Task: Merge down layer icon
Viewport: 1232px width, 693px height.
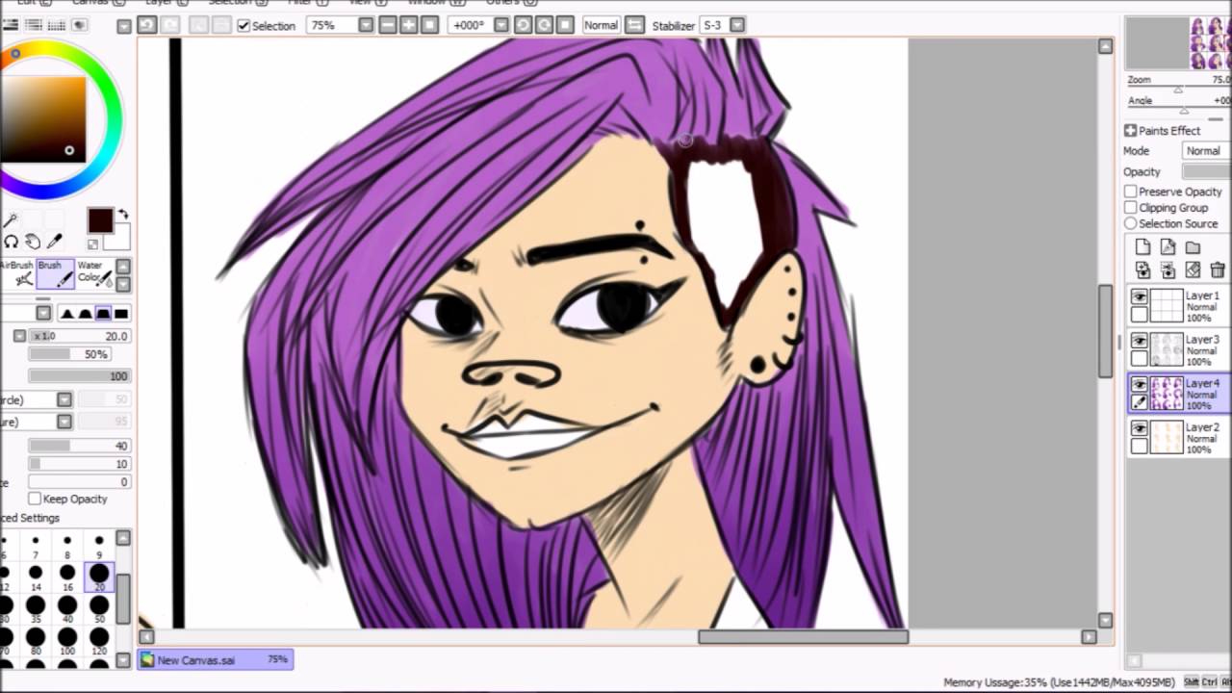Action: 1168,270
